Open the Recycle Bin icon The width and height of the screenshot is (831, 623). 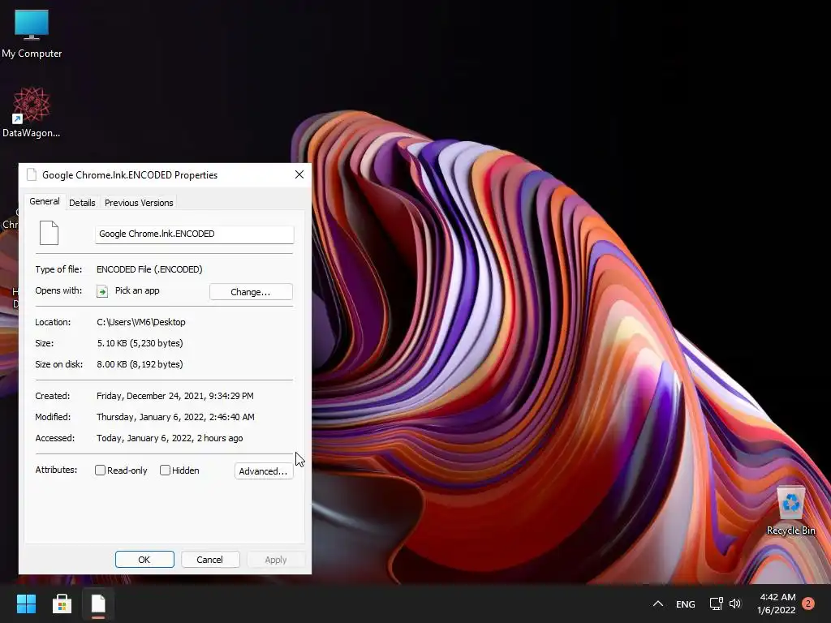pyautogui.click(x=790, y=511)
